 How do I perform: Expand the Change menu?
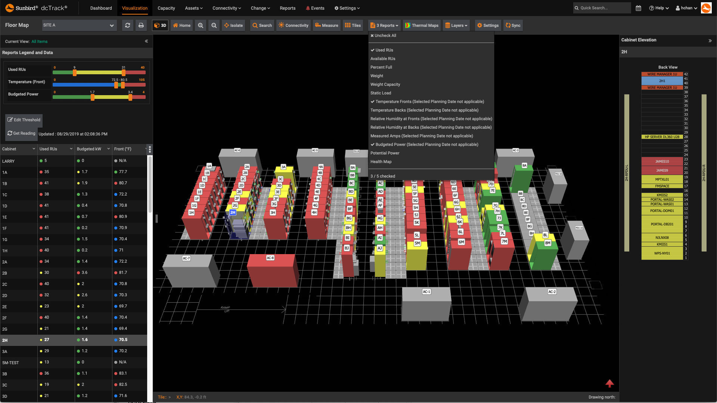click(260, 8)
